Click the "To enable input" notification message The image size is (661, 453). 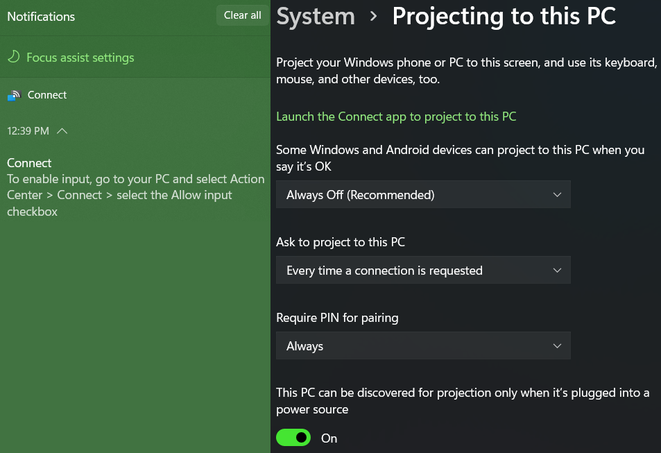tap(135, 195)
